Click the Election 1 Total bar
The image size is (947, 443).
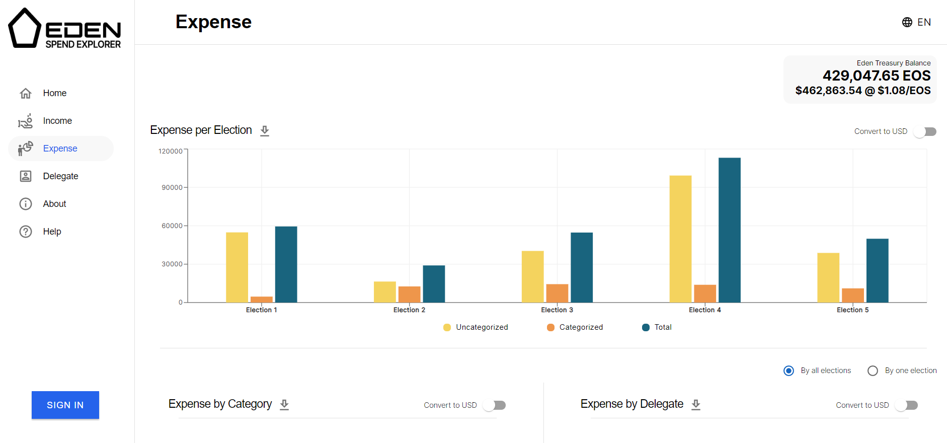point(286,264)
